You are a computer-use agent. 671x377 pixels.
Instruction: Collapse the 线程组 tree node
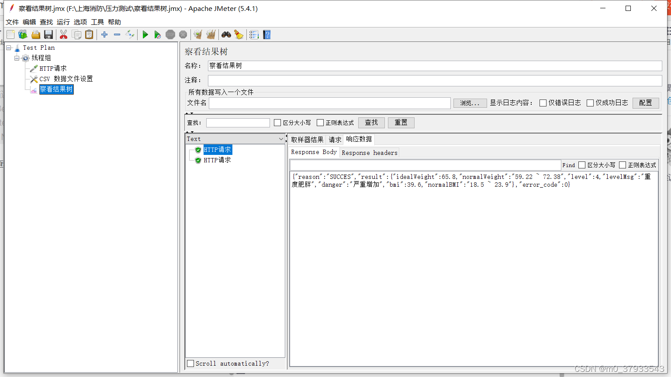tap(17, 58)
